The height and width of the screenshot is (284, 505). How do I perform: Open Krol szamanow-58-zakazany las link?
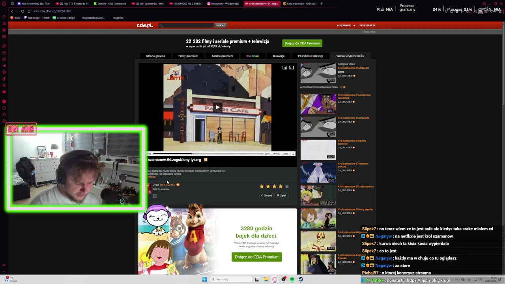(x=355, y=187)
